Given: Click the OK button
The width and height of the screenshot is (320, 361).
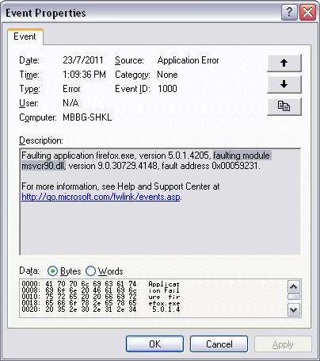Looking at the screenshot, I should pos(154,344).
